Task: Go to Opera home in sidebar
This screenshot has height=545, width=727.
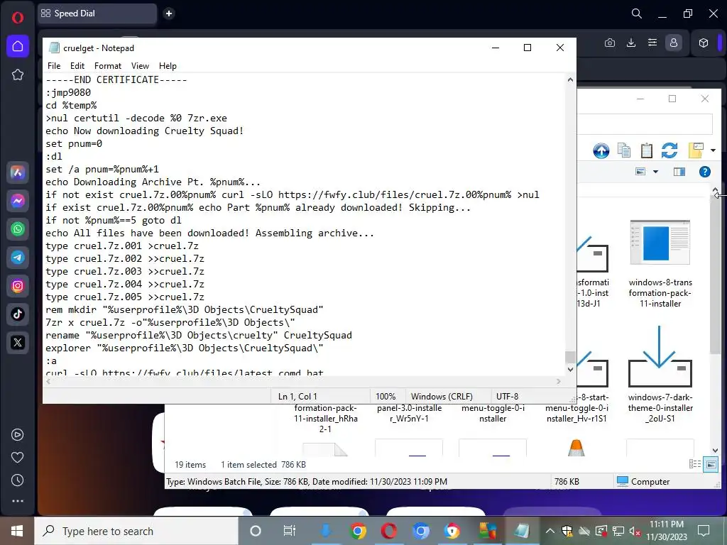Action: click(x=18, y=46)
